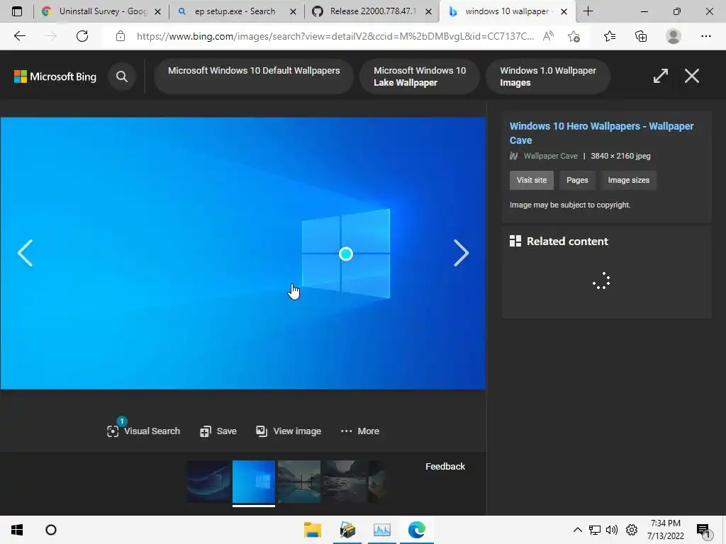Click View image button
This screenshot has height=544, width=726.
(x=289, y=431)
